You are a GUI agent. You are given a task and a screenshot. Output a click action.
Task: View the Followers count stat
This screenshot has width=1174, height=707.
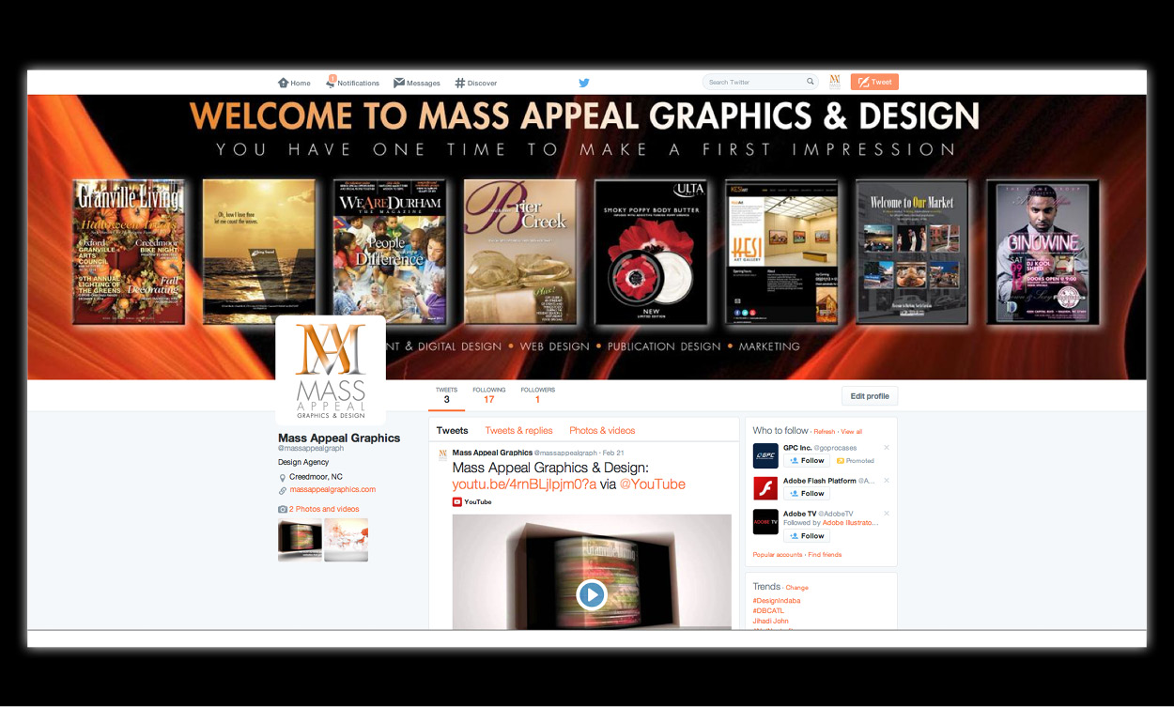coord(537,395)
